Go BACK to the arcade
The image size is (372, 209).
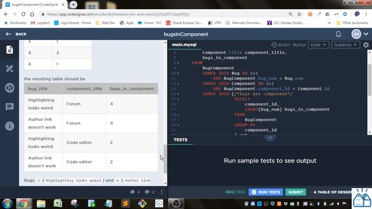tap(16, 34)
